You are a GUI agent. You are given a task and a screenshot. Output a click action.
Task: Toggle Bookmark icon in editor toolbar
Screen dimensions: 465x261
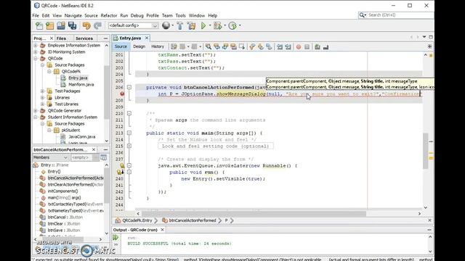pos(269,46)
